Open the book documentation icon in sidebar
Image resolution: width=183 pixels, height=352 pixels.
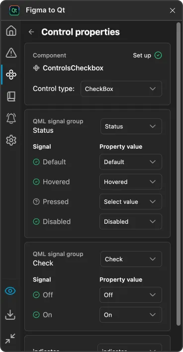pos(11,96)
